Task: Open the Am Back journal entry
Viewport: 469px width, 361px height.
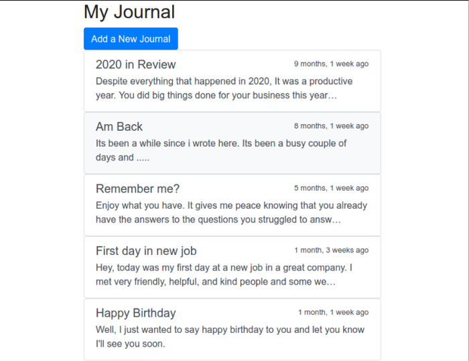Action: (232, 143)
